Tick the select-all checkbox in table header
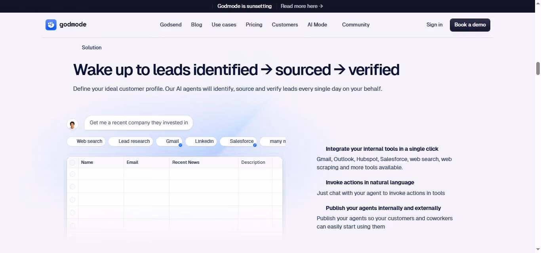This screenshot has width=541, height=253. (72, 162)
